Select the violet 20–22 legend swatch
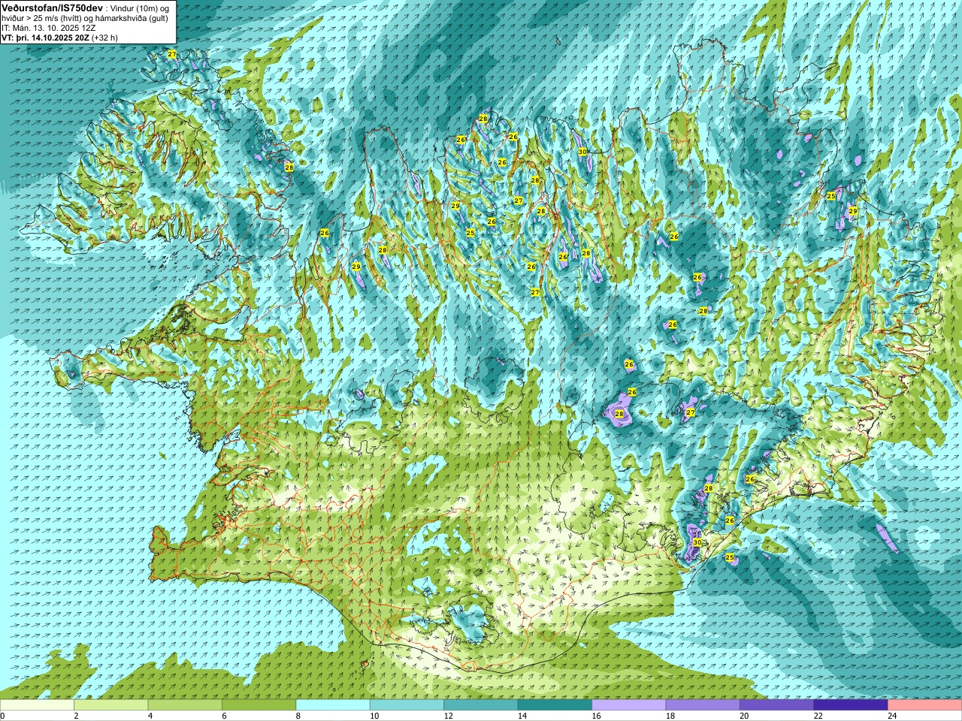Viewport: 962px width, 721px height. click(777, 705)
